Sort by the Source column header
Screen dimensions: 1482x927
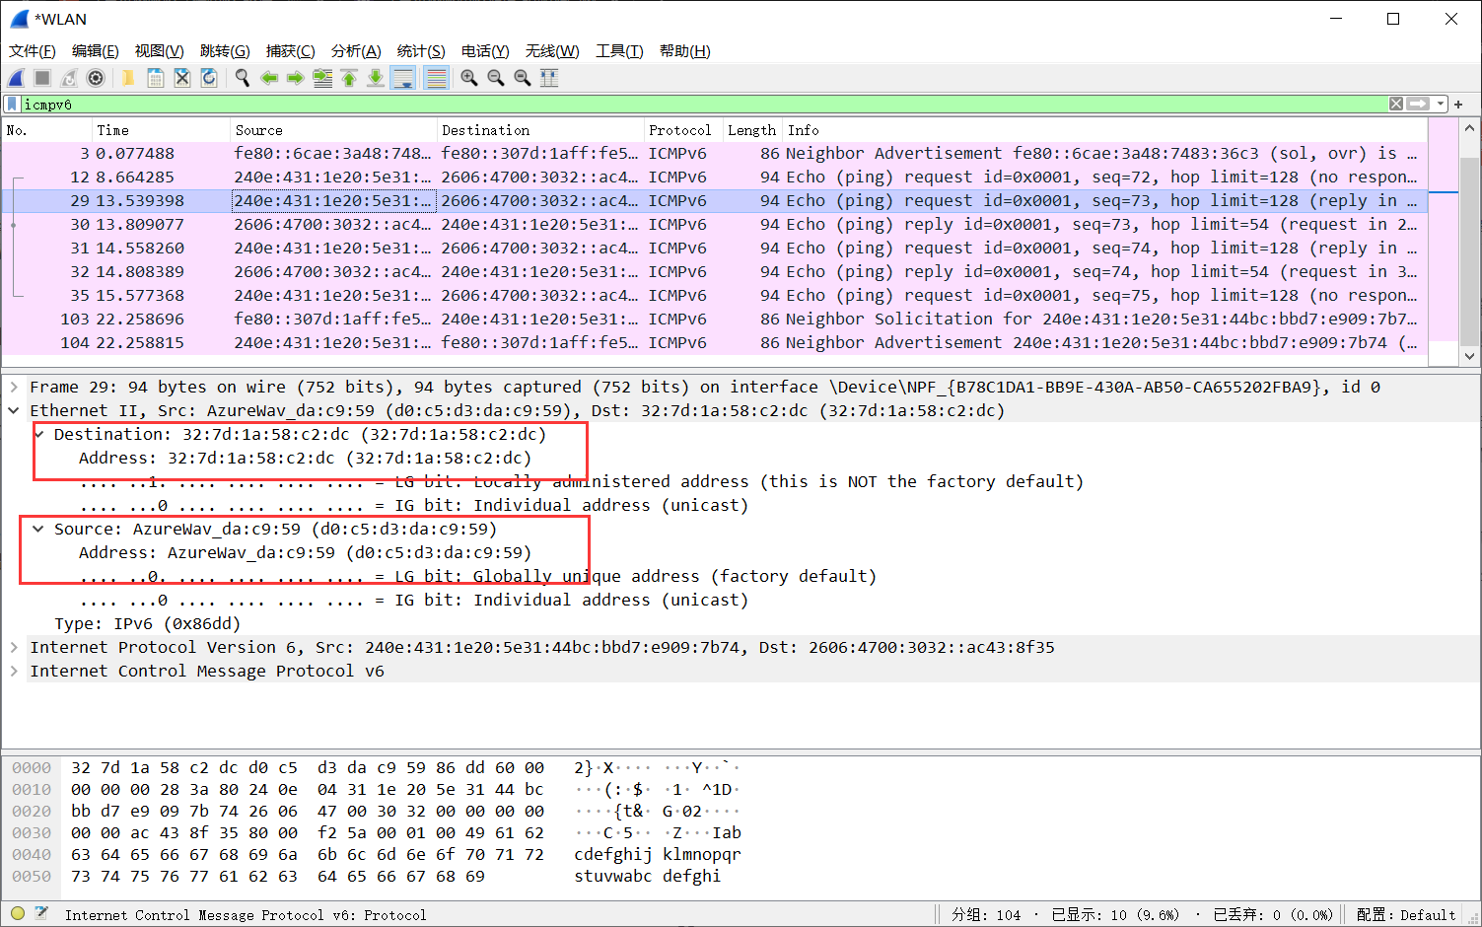(x=333, y=130)
